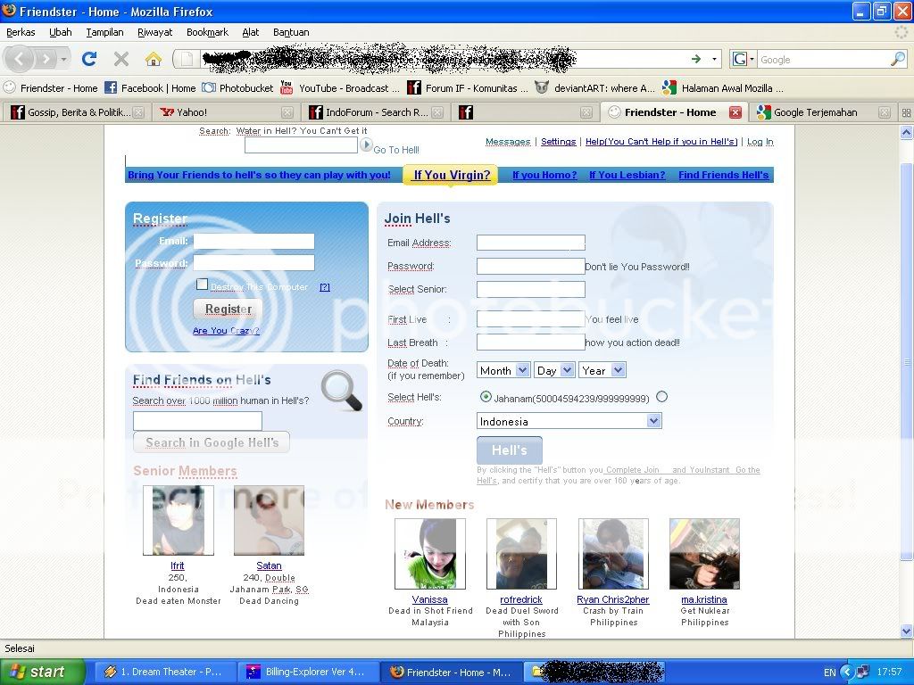Image resolution: width=914 pixels, height=685 pixels.
Task: Open the Year dropdown
Action: coord(602,370)
